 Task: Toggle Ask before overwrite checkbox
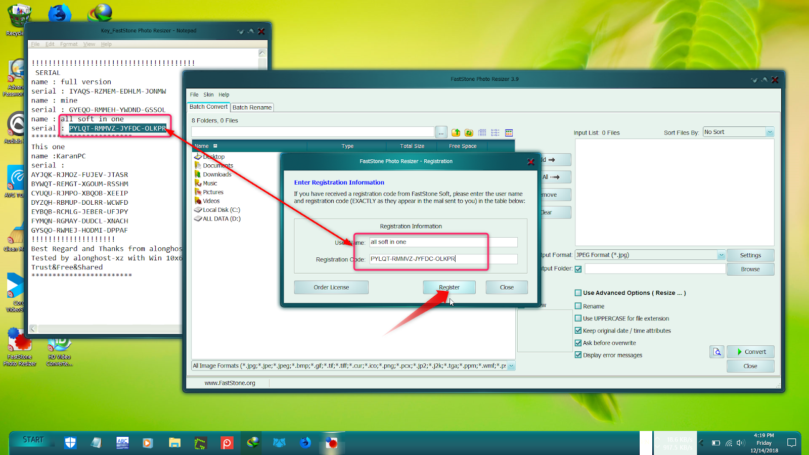tap(578, 343)
